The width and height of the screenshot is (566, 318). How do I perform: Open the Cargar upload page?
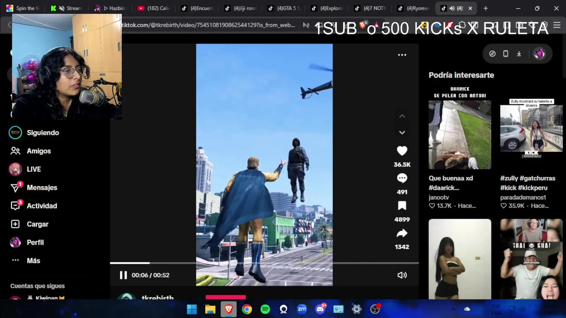click(38, 224)
